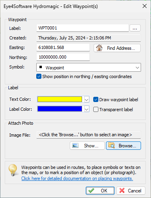
Task: Click the black square waypoint symbol icon
Action: [41, 67]
